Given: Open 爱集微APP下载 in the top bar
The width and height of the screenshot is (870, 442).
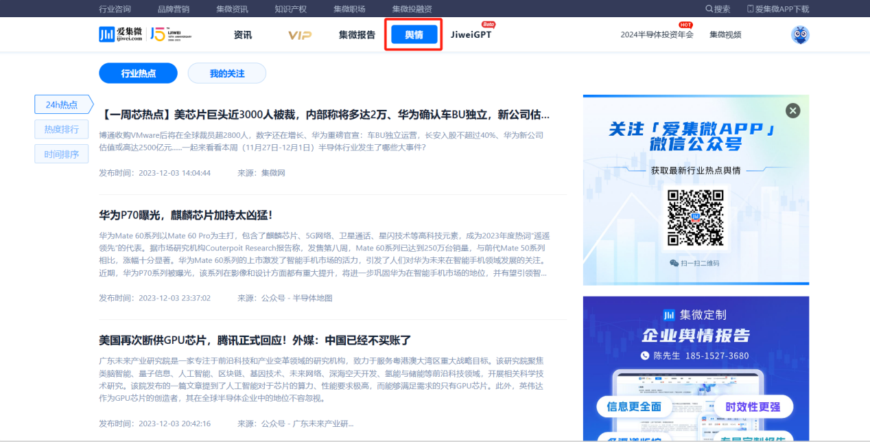Looking at the screenshot, I should (778, 9).
